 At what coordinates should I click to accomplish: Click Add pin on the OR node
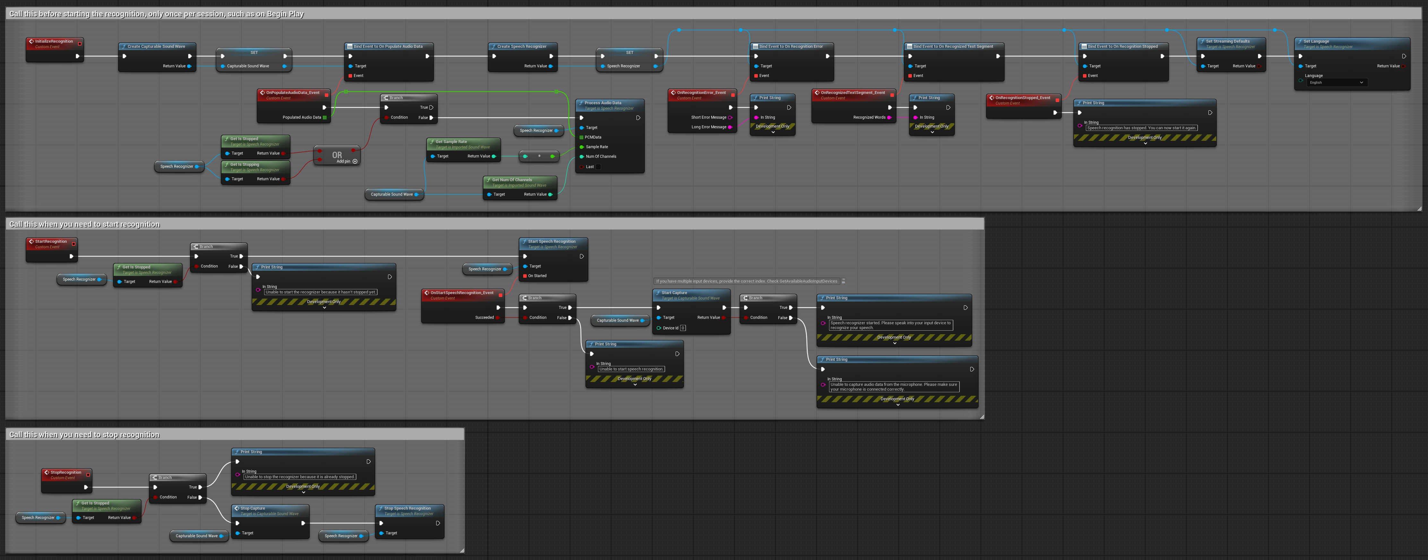click(355, 161)
